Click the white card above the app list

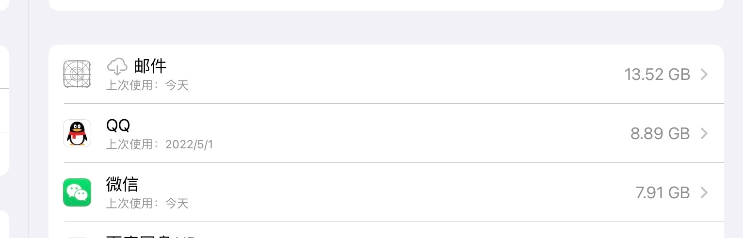tap(386, 4)
